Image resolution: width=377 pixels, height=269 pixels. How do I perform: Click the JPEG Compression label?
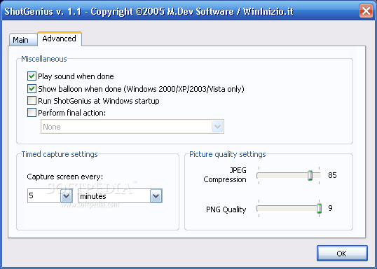(225, 174)
